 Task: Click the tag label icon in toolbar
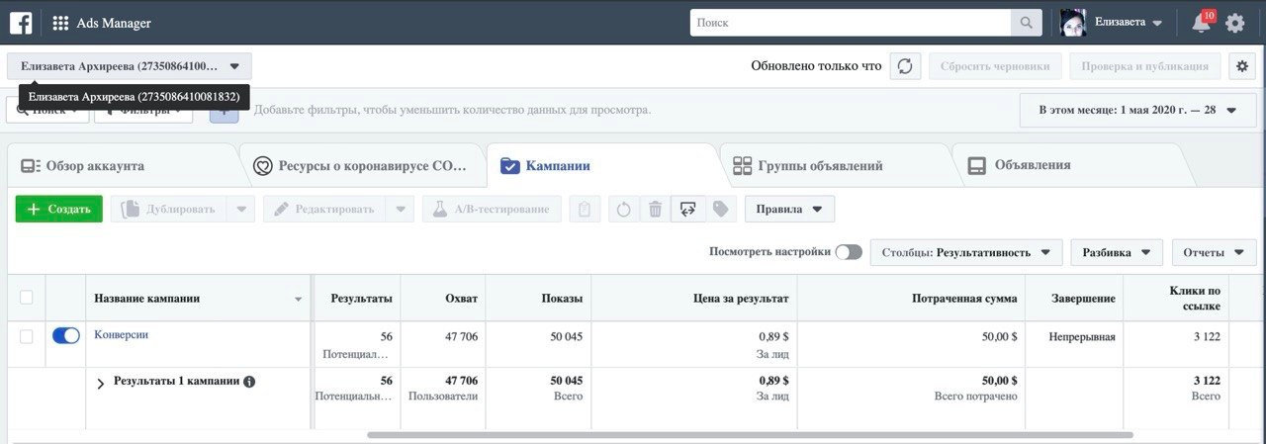(720, 209)
